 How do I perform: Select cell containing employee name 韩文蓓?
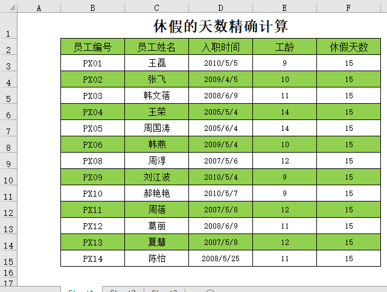click(x=156, y=96)
